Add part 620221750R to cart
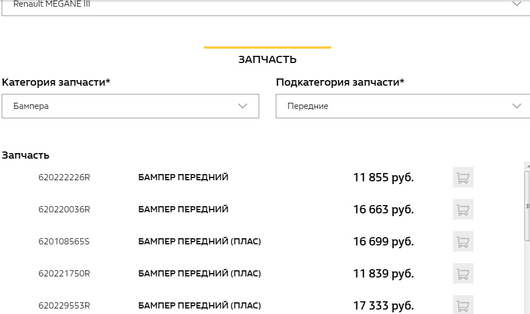The width and height of the screenshot is (530, 314). [x=463, y=273]
